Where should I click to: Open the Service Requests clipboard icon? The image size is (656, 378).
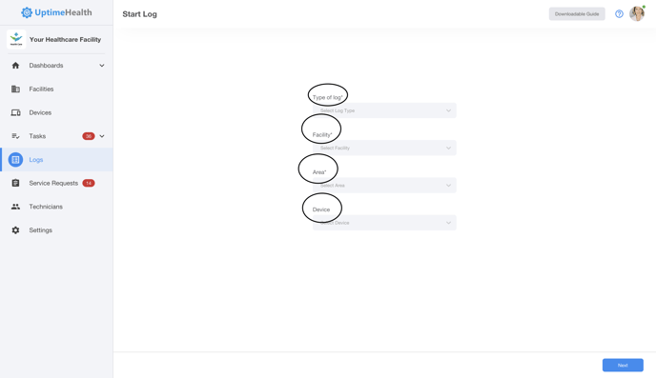pyautogui.click(x=15, y=183)
